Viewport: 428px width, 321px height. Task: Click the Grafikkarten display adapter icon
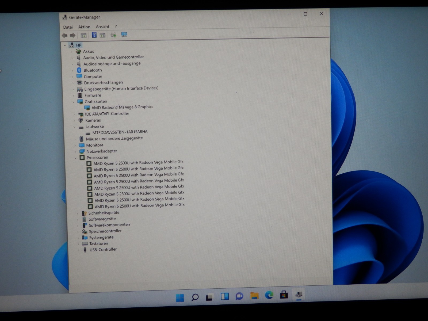80,102
